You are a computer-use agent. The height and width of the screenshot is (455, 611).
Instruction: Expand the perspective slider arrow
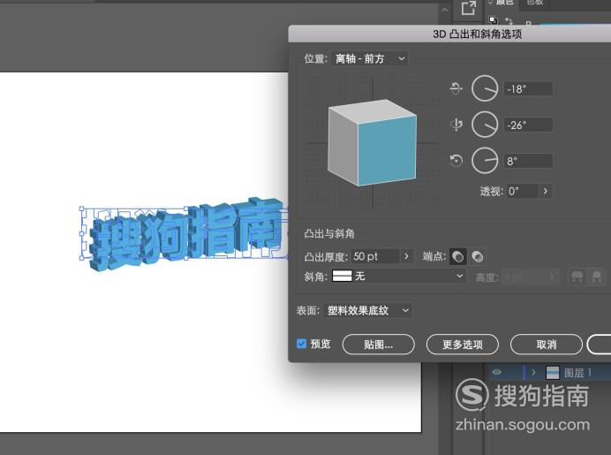tap(546, 191)
